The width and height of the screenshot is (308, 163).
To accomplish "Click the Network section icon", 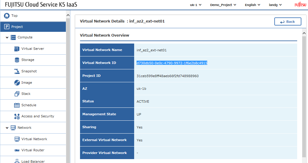I will [13, 128].
